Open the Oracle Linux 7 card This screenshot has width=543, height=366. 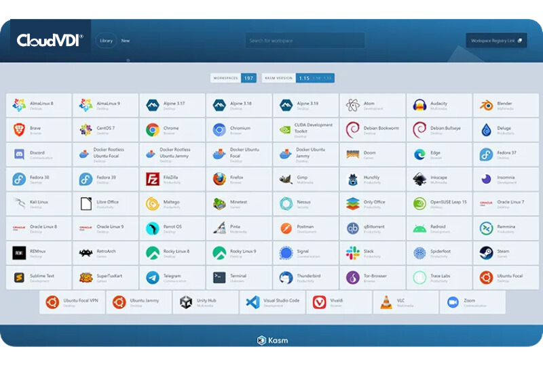[x=506, y=204]
